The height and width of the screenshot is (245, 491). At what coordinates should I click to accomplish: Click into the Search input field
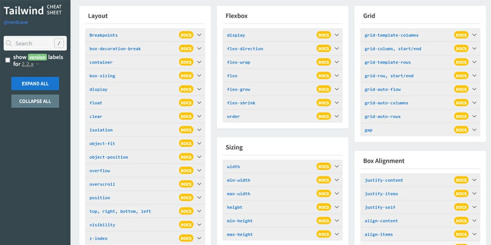coord(34,43)
